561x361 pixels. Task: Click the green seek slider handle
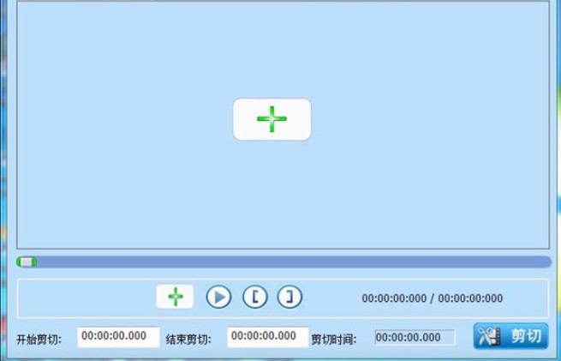(26, 262)
